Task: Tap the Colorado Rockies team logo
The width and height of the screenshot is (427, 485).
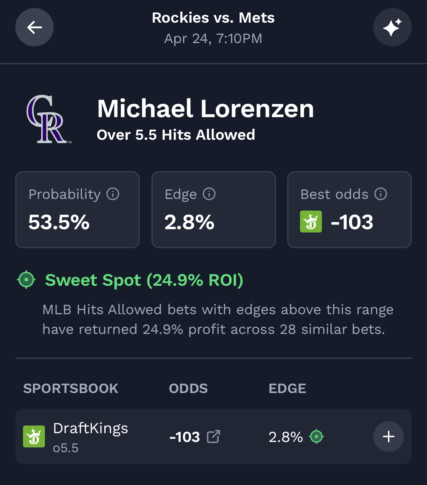Action: click(48, 119)
